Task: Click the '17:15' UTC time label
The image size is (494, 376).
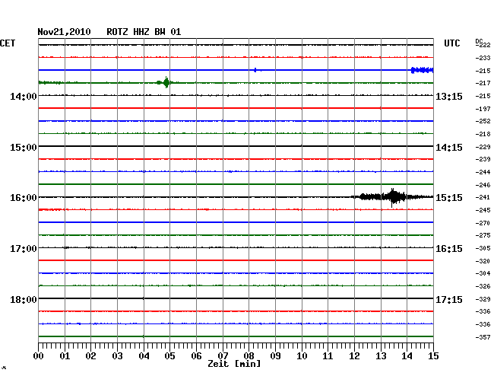Action: [449, 299]
